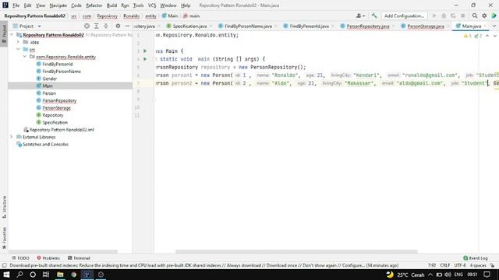Click the Project panel horizontal scrollbar
This screenshot has height=280, width=499.
coord(62,251)
